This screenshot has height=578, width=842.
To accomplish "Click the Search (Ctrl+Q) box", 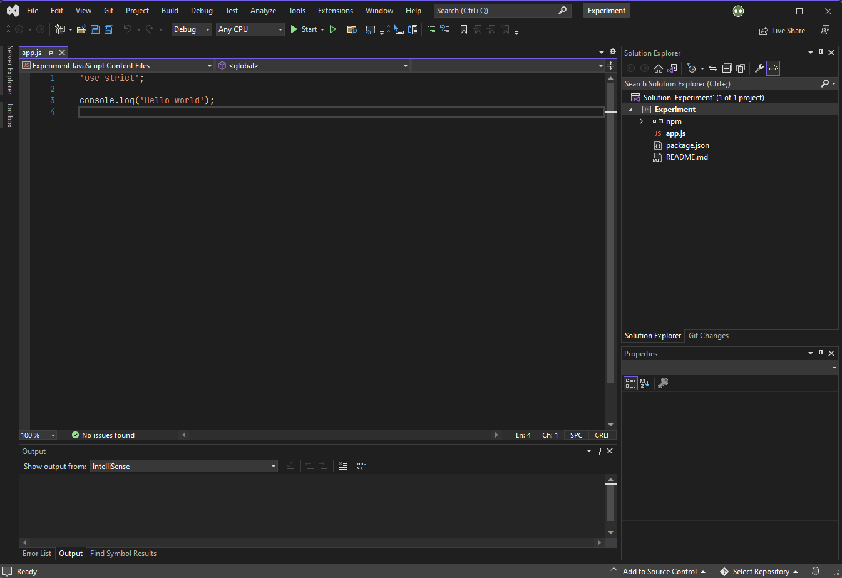I will tap(502, 11).
